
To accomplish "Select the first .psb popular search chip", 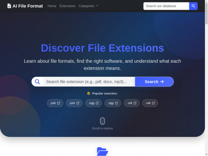I will [55, 103].
